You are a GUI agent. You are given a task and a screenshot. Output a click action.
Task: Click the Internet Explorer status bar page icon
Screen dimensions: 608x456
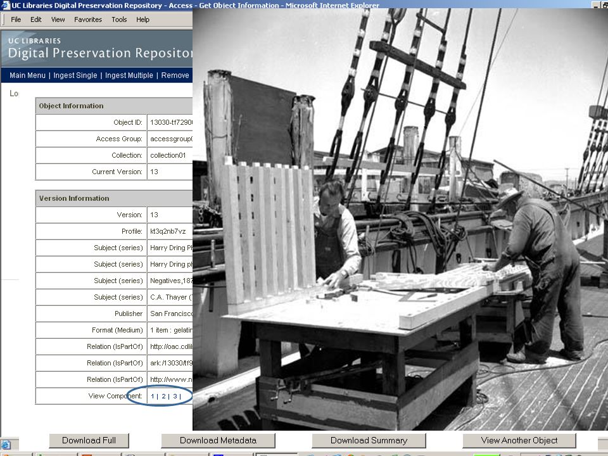click(x=6, y=445)
